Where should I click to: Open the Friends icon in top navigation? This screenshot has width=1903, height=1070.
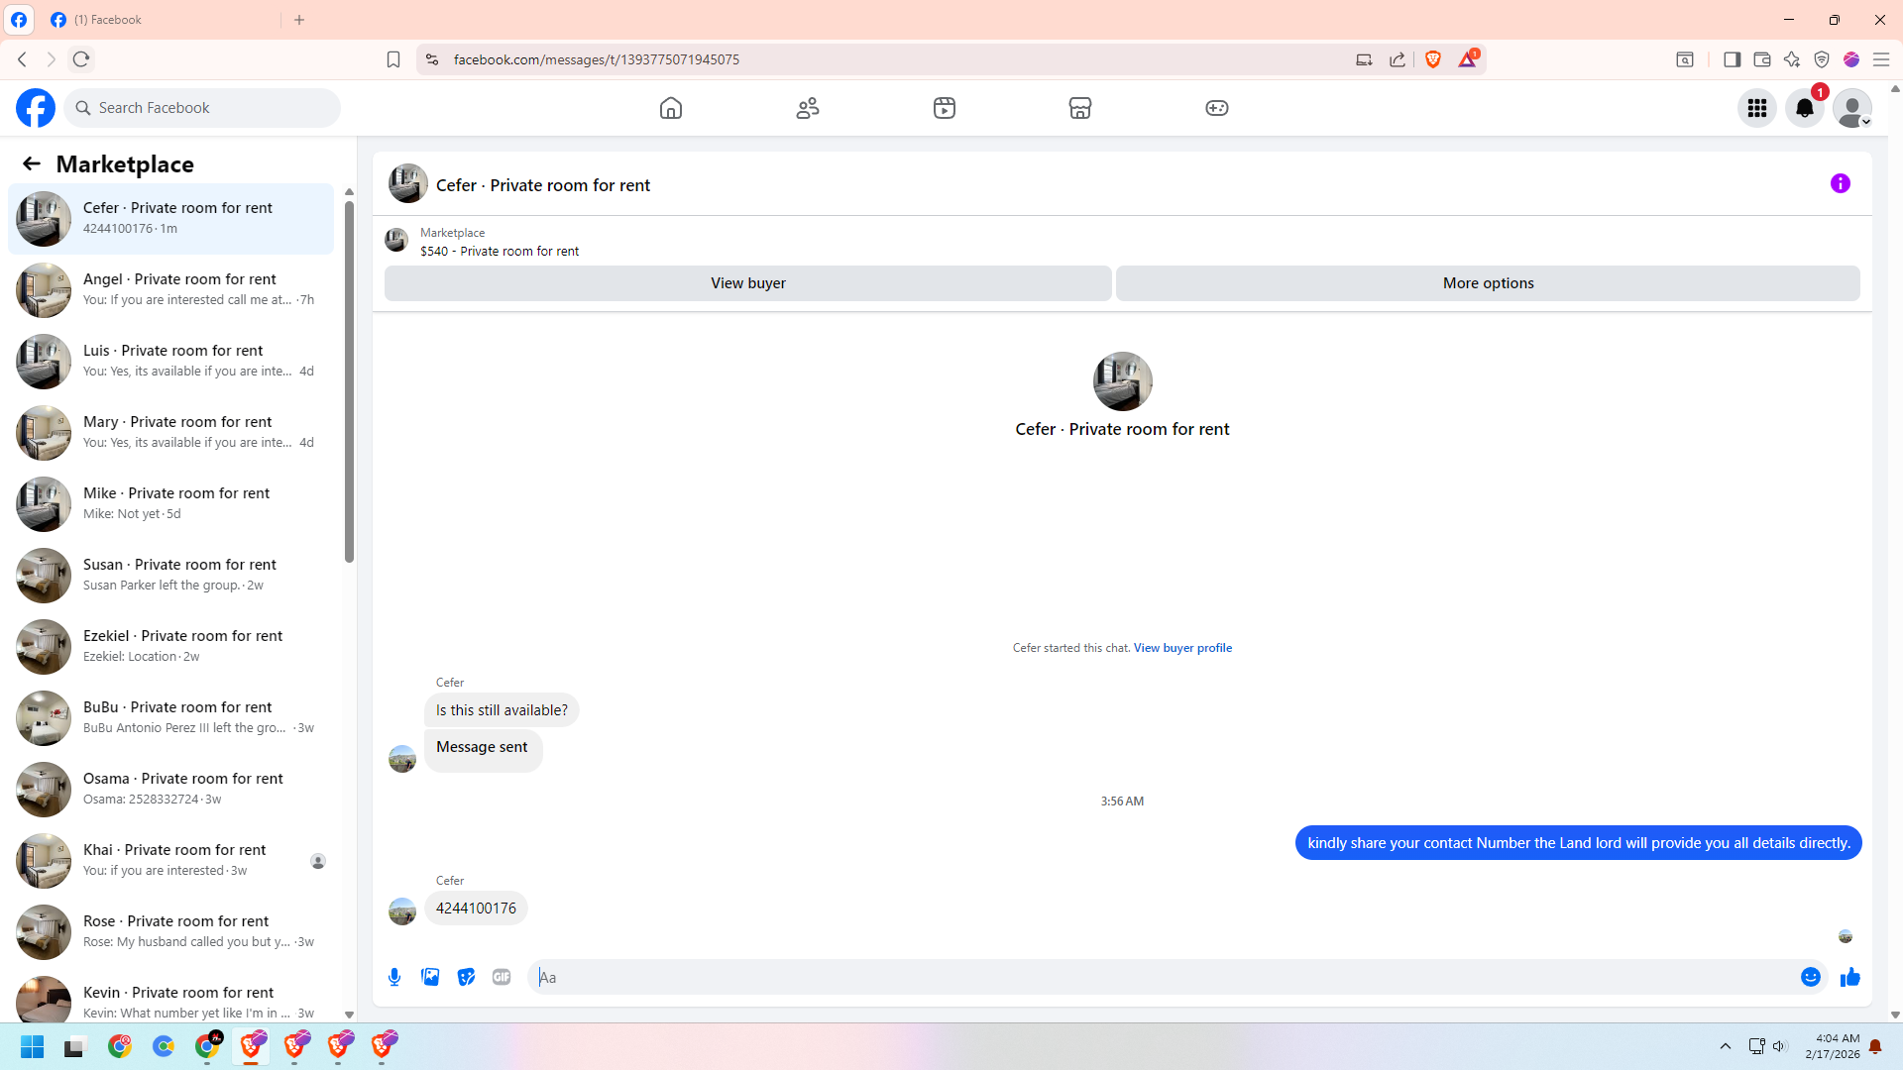click(x=808, y=108)
